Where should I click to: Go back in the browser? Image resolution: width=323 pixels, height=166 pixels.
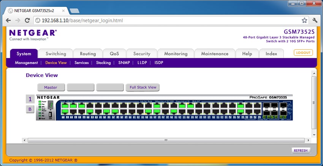(8, 20)
